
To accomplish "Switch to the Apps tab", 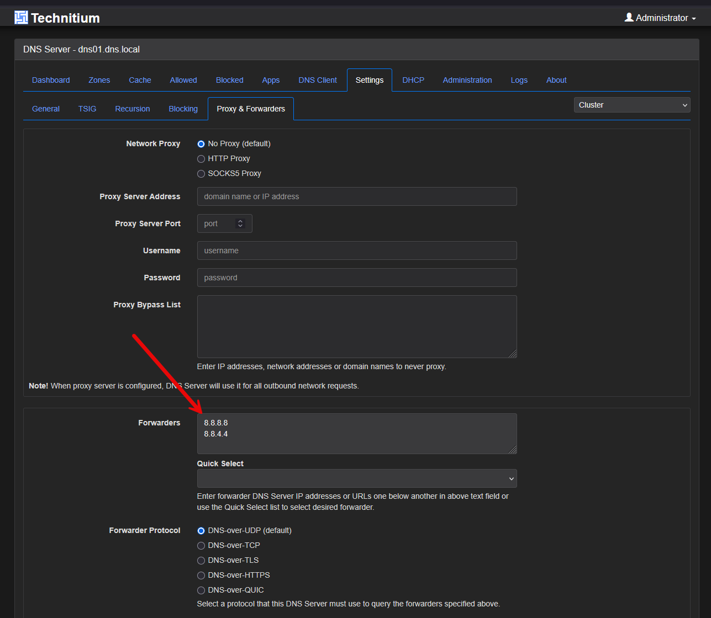I will point(271,80).
